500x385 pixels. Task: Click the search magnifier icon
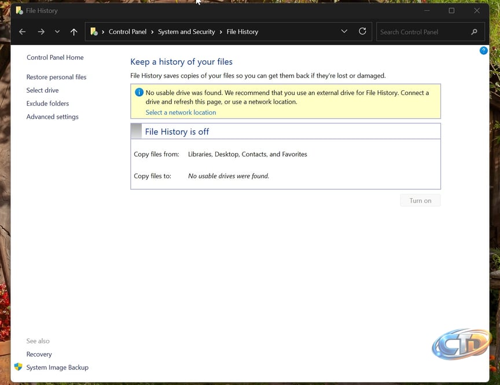[x=474, y=32]
